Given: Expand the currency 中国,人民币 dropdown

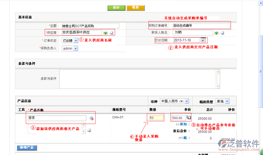Looking at the screenshot, I should (187, 101).
